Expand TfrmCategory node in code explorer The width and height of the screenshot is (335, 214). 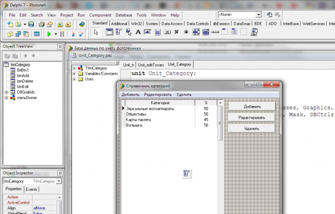[x=74, y=68]
